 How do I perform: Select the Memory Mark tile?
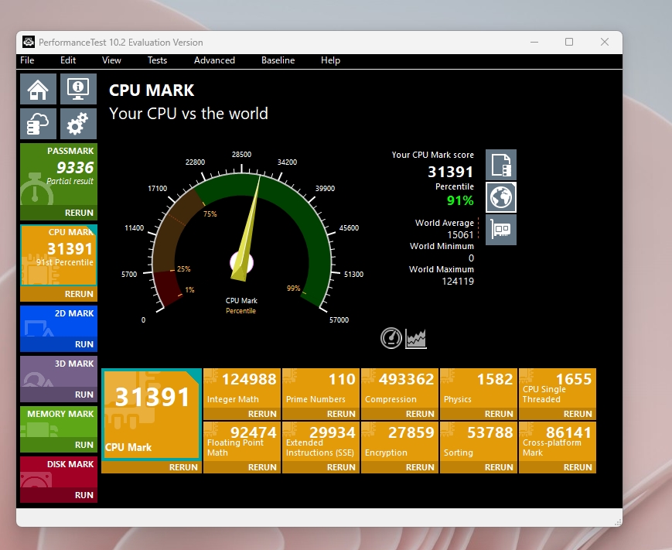[59, 422]
